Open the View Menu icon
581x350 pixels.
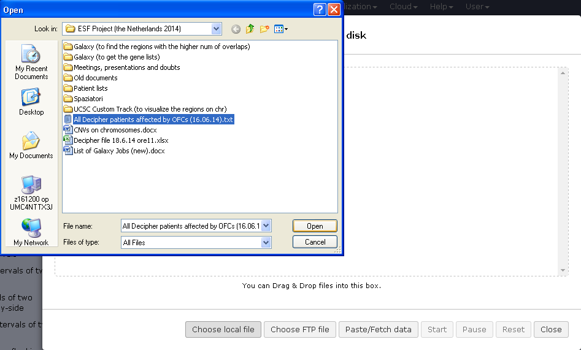[281, 29]
